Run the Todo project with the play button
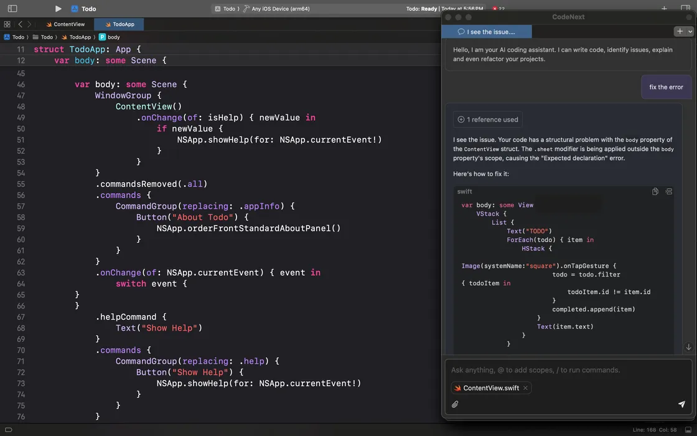 58,9
